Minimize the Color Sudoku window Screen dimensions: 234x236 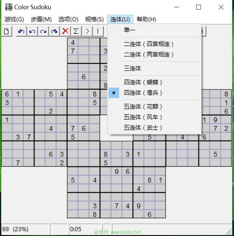coord(176,7)
